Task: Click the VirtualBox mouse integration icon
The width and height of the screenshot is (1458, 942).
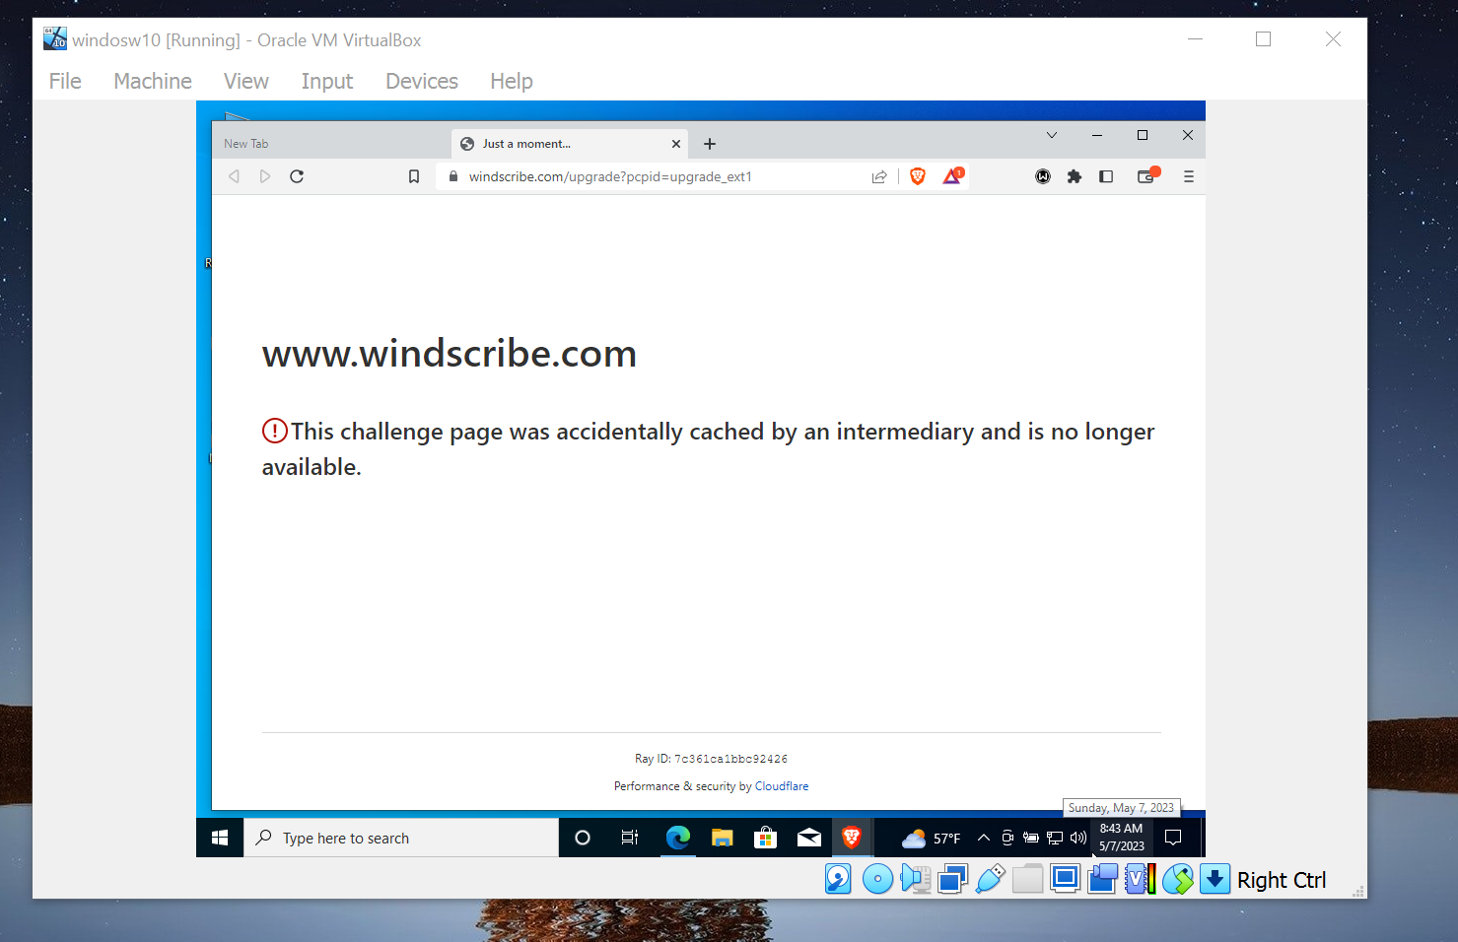Action: click(1177, 879)
